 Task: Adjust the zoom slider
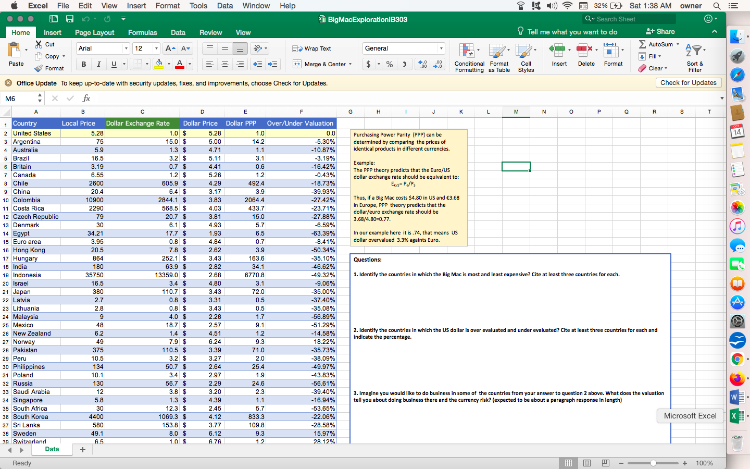pos(653,463)
